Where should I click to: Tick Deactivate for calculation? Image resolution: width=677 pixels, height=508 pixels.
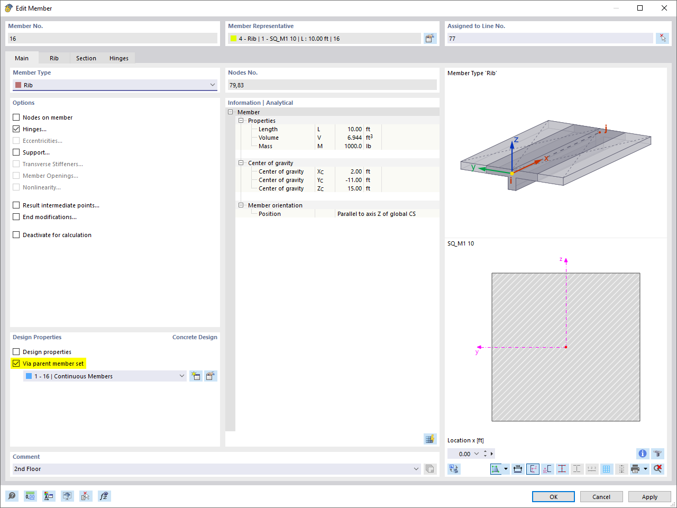click(x=16, y=235)
